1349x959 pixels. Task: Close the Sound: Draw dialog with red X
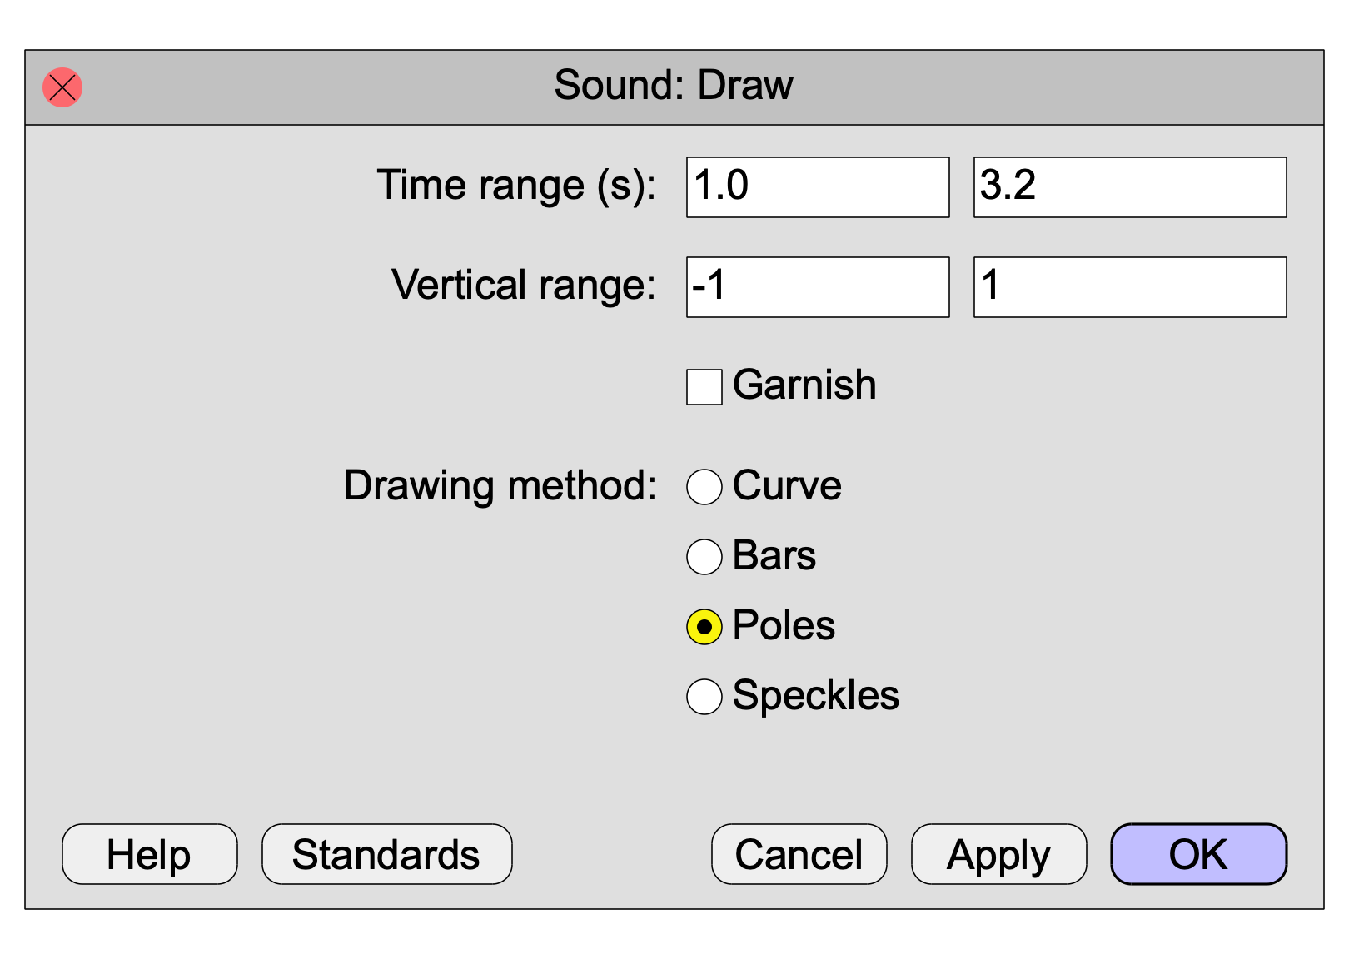click(62, 87)
